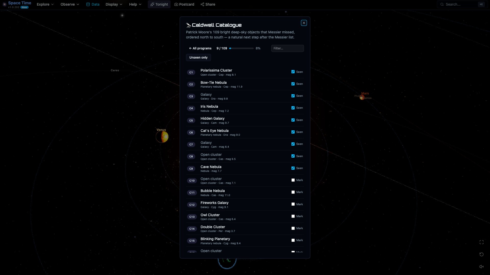Screen dimensions: 490x275
Task: Uncheck Seen for Iris Nebula
Action: click(x=293, y=108)
